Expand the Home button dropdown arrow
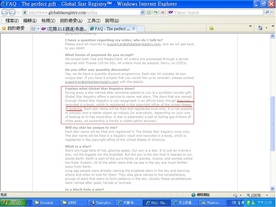The width and height of the screenshot is (276, 207). [x=267, y=28]
